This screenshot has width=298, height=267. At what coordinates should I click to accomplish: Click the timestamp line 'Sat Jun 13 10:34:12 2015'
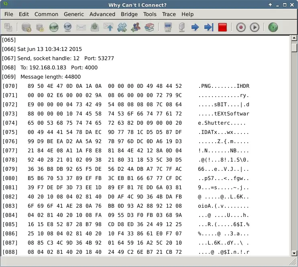[x=49, y=49]
